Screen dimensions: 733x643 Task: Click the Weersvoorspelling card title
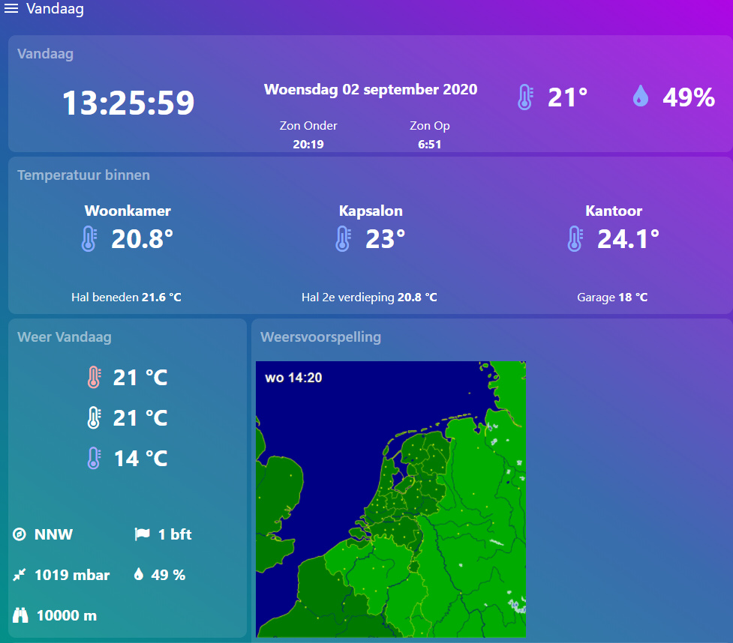(x=320, y=336)
